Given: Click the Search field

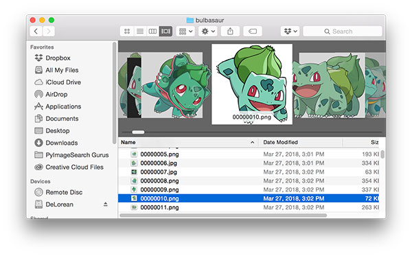Looking at the screenshot, I should tap(343, 32).
